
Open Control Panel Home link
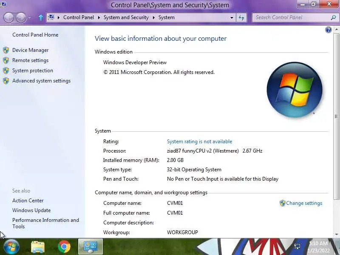pyautogui.click(x=35, y=35)
